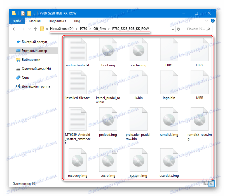Image resolution: width=225 pixels, height=196 pixels.
Task: Expand the chevron after Off_firm breadcrumb
Action: click(109, 29)
